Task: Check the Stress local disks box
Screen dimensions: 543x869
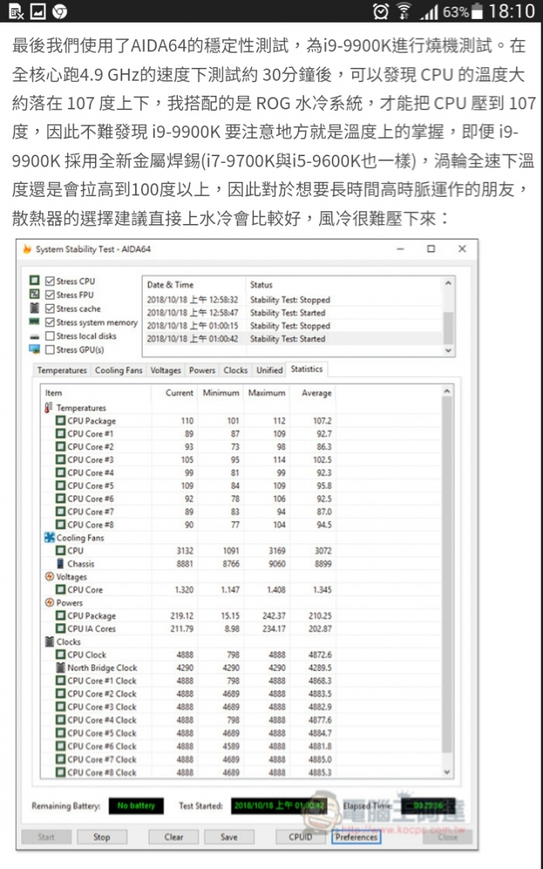Action: pyautogui.click(x=50, y=336)
